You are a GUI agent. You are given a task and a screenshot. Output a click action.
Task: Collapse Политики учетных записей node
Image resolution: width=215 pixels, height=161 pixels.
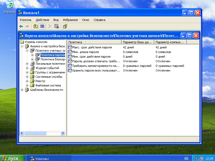[x=27, y=51]
